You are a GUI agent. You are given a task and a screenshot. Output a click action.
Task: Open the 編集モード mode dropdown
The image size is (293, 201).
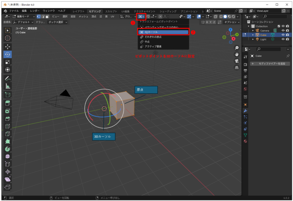(23, 17)
